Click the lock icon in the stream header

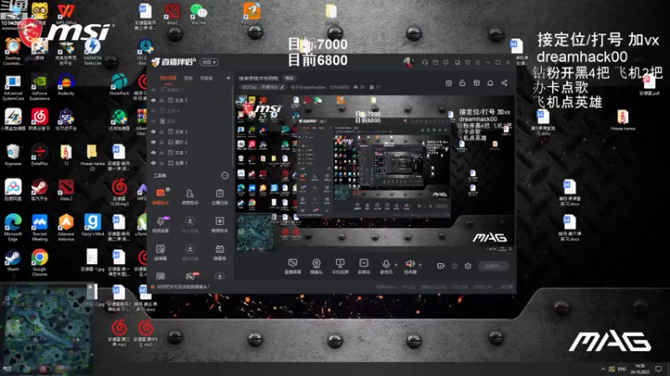click(462, 83)
